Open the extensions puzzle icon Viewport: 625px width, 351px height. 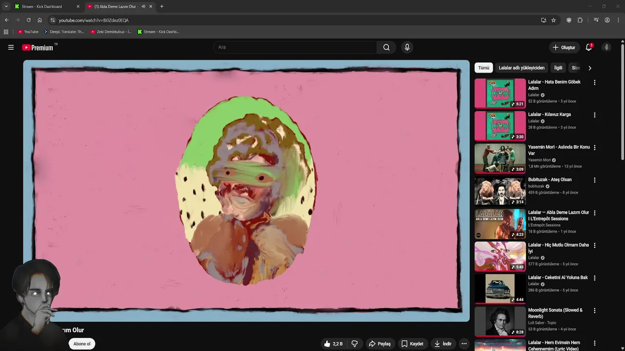(580, 20)
